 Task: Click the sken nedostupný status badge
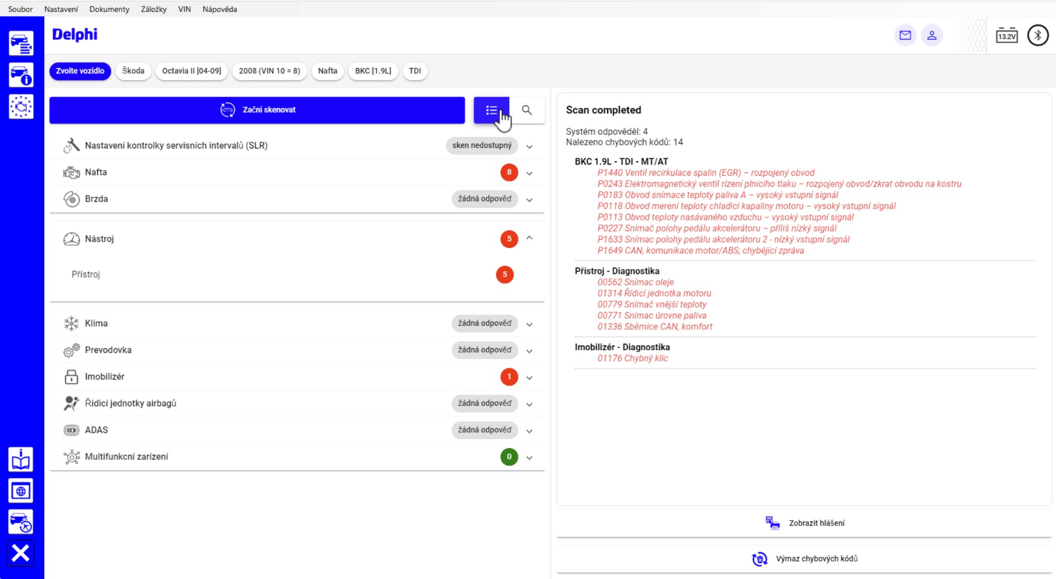coord(482,145)
